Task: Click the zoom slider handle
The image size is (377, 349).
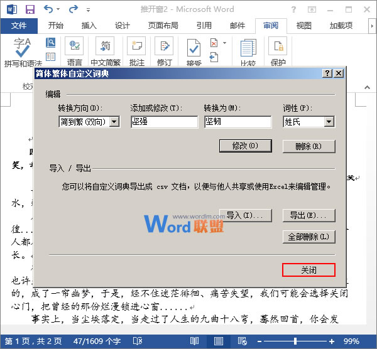Action: [x=295, y=341]
